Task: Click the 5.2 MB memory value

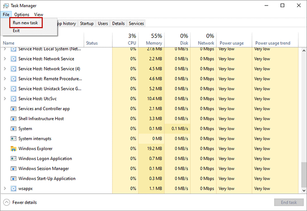Action: 156,89
